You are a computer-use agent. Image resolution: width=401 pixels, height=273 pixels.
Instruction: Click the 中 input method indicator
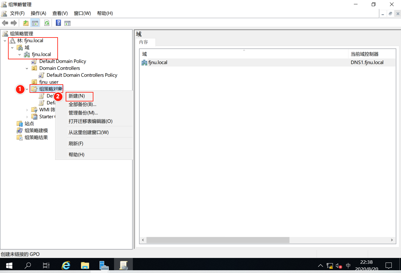click(348, 266)
